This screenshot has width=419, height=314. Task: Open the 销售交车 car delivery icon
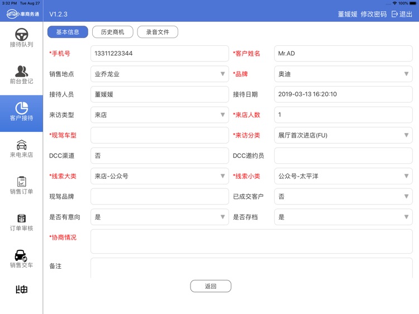pyautogui.click(x=21, y=255)
